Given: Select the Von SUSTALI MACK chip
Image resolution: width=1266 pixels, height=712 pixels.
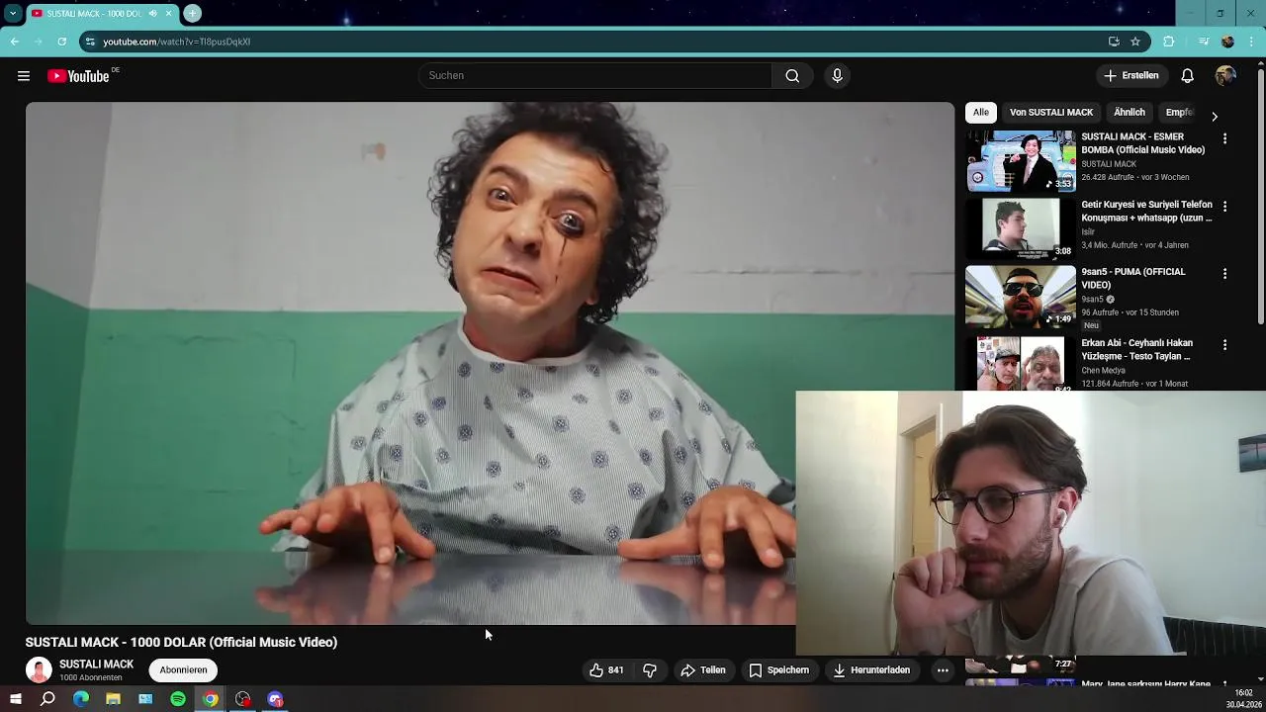Looking at the screenshot, I should tap(1050, 113).
